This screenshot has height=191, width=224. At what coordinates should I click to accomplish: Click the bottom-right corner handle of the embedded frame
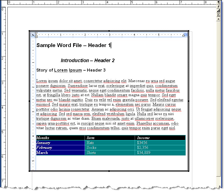188,171
